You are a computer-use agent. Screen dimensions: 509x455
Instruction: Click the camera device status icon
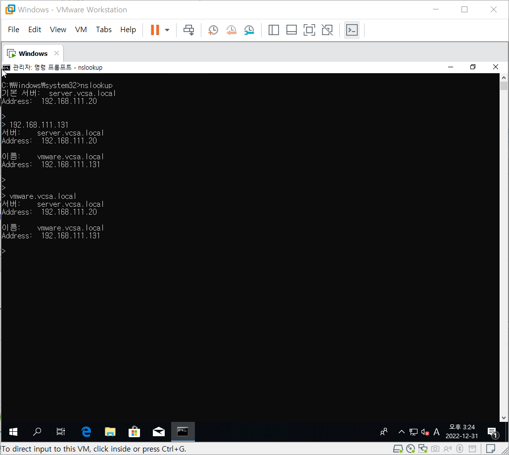435,449
